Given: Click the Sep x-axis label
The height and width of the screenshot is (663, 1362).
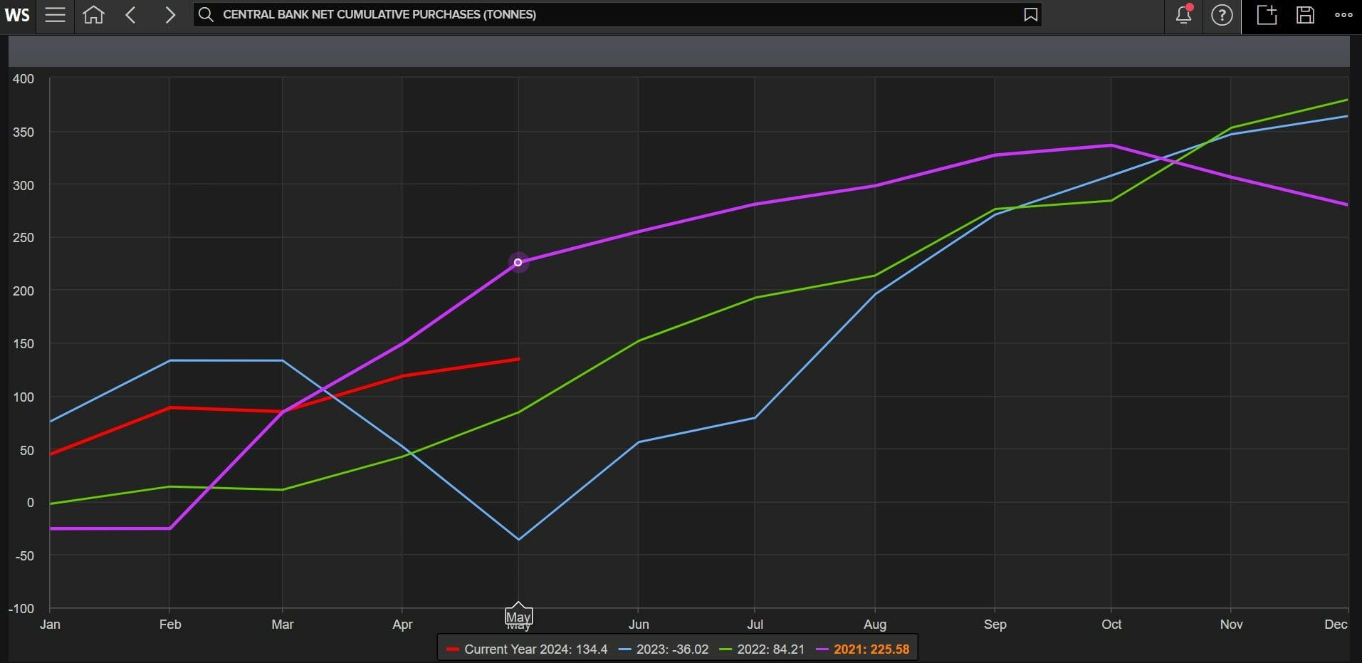Looking at the screenshot, I should tap(995, 625).
